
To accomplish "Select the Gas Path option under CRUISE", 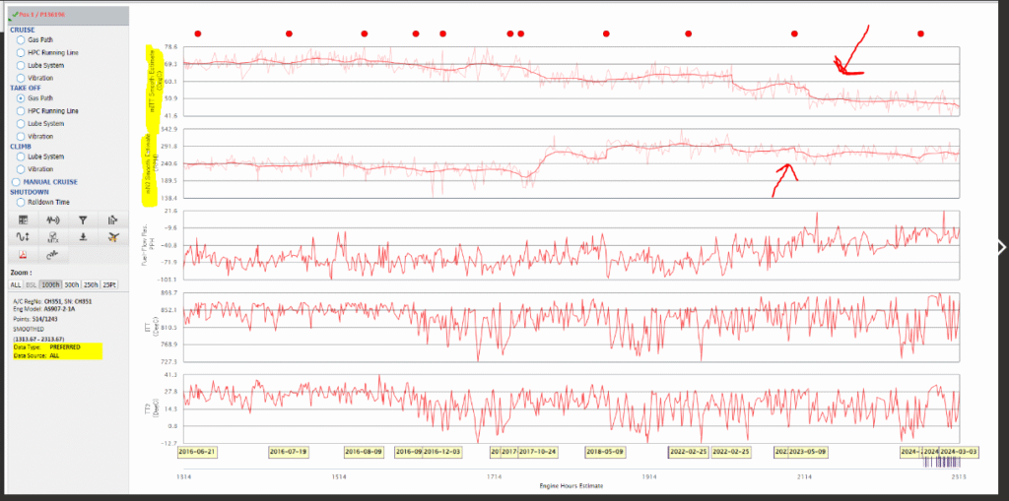I will [x=22, y=39].
